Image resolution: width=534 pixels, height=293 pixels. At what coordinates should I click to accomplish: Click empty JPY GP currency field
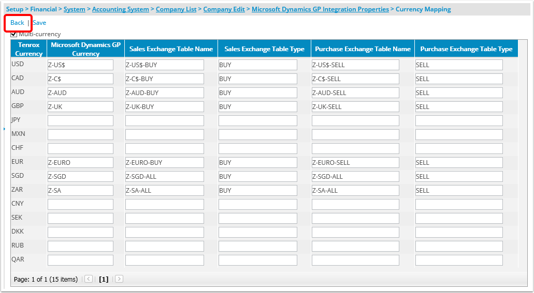(x=80, y=121)
